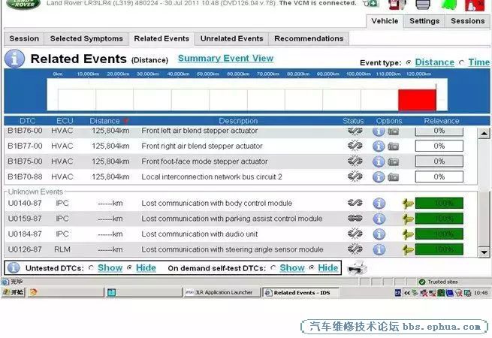
Task: Switch to the Vehicle tab
Action: pos(385,21)
